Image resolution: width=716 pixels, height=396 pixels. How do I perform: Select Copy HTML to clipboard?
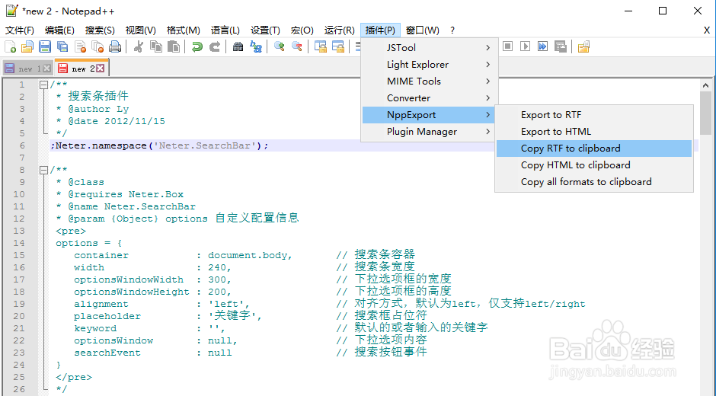click(594, 165)
